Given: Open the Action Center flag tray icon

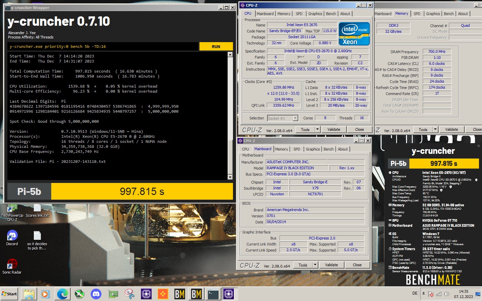Looking at the screenshot, I should (x=431, y=294).
